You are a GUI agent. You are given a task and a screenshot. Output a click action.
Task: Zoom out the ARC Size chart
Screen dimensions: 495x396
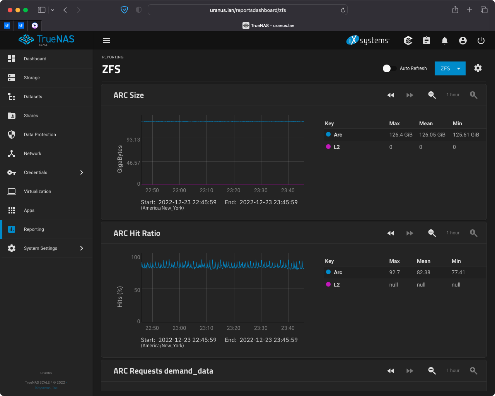(432, 95)
